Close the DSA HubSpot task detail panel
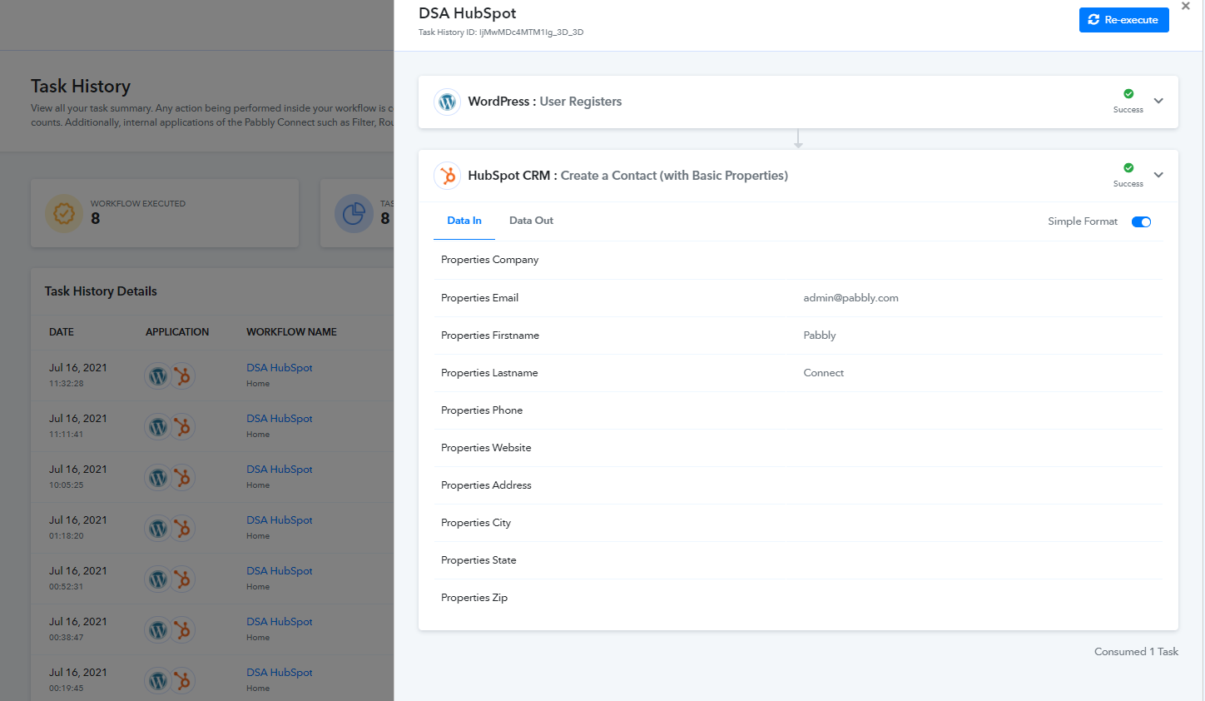This screenshot has height=701, width=1205. pyautogui.click(x=1186, y=6)
